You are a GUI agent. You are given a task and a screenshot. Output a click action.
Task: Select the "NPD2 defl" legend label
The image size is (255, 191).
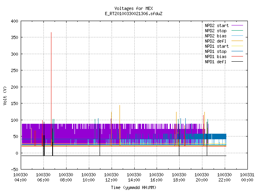[216, 41]
